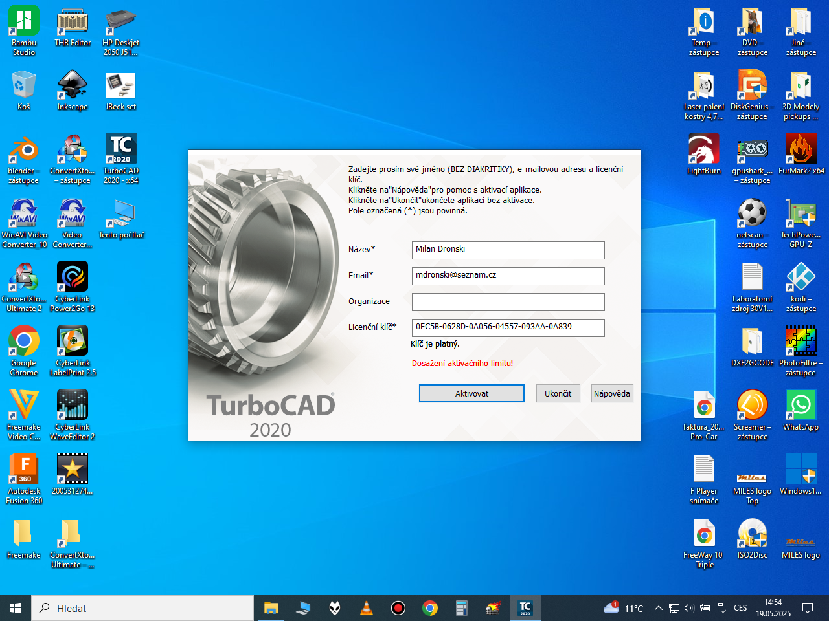
Task: Select WinAVI Video Converter_10 icon
Action: pos(24,223)
